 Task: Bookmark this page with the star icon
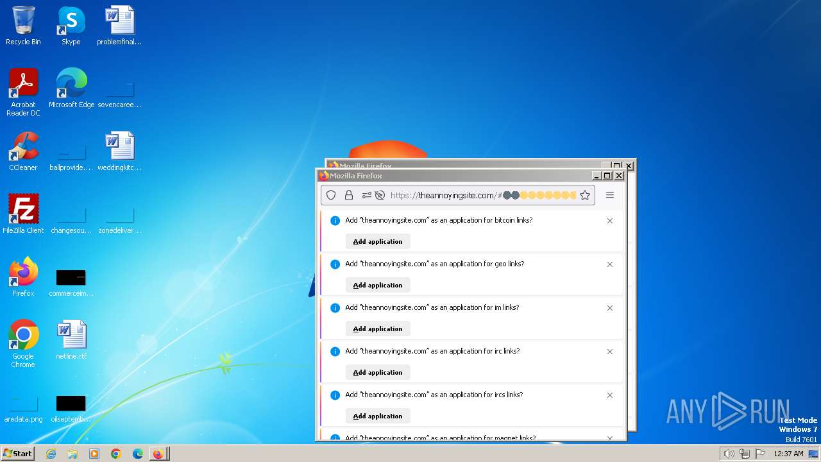tap(585, 195)
